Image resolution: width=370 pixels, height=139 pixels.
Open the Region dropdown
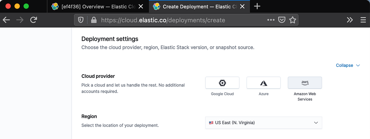(x=263, y=123)
